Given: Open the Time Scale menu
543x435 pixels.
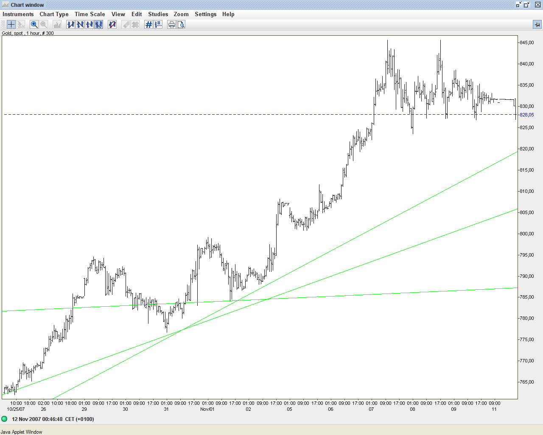Looking at the screenshot, I should pyautogui.click(x=90, y=14).
